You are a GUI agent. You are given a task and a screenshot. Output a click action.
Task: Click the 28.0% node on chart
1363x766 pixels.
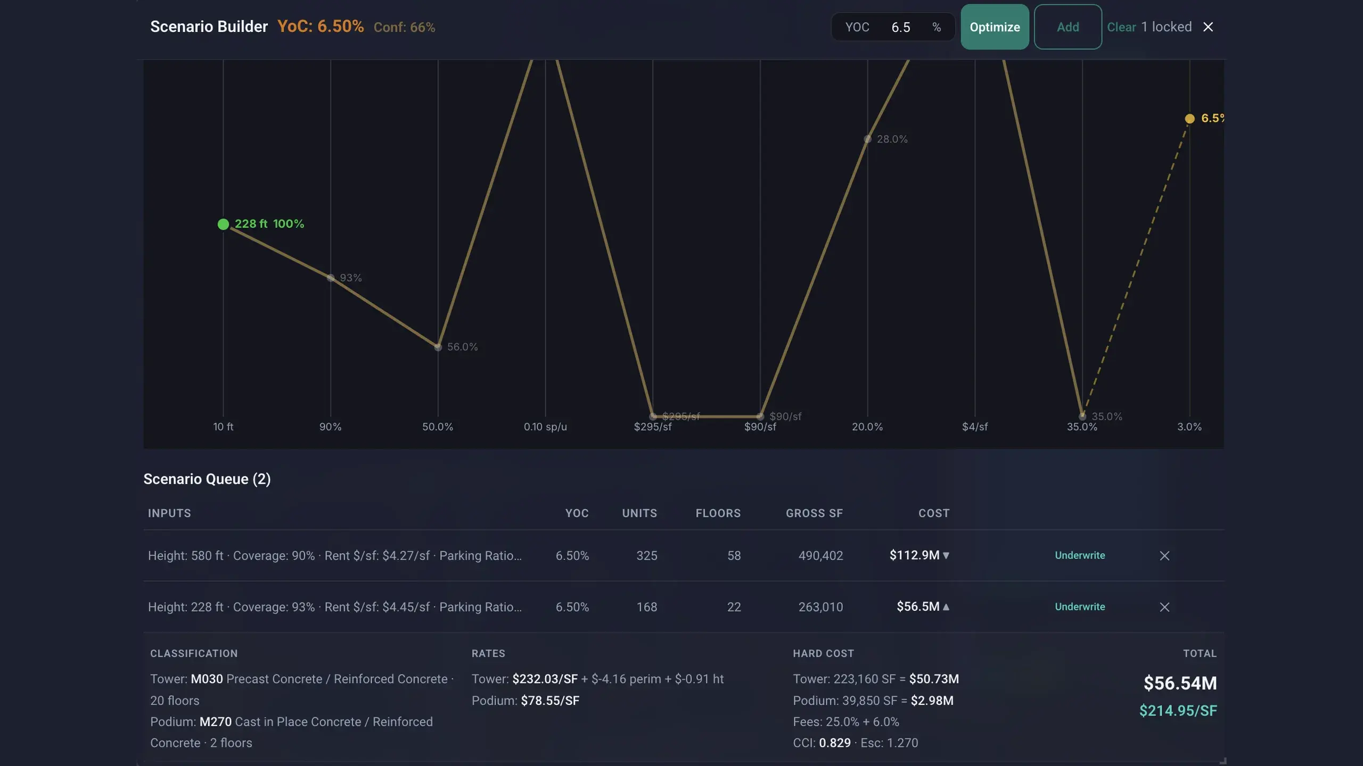click(x=867, y=139)
